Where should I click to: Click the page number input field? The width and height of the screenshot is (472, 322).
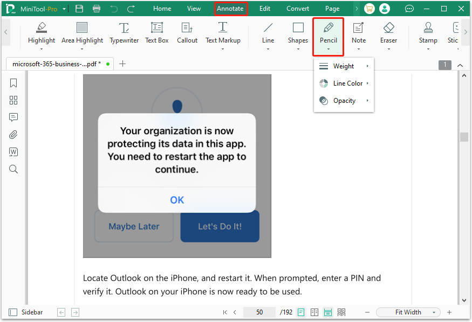259,312
